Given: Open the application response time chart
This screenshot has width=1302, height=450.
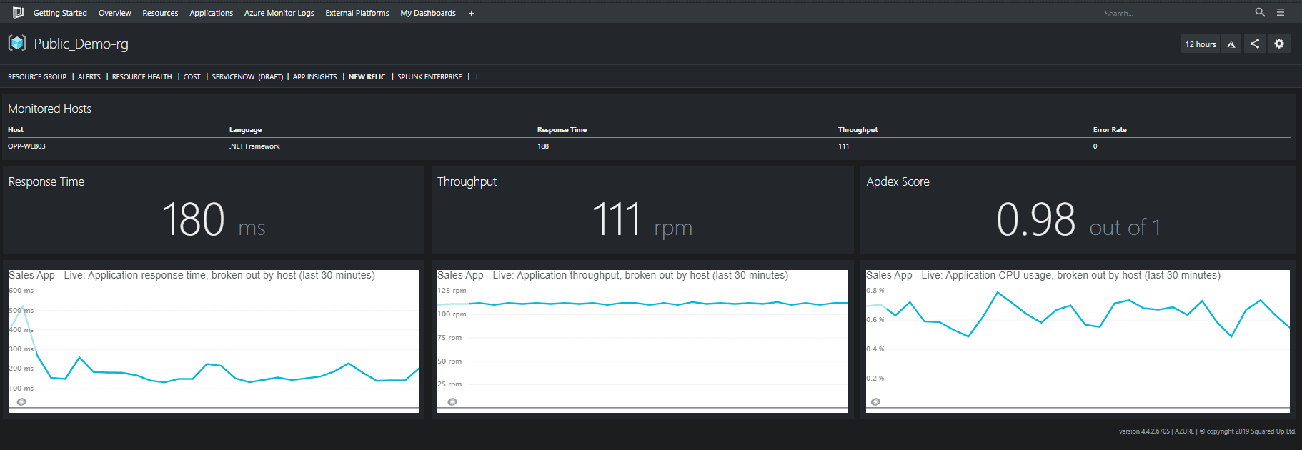Looking at the screenshot, I should [214, 341].
